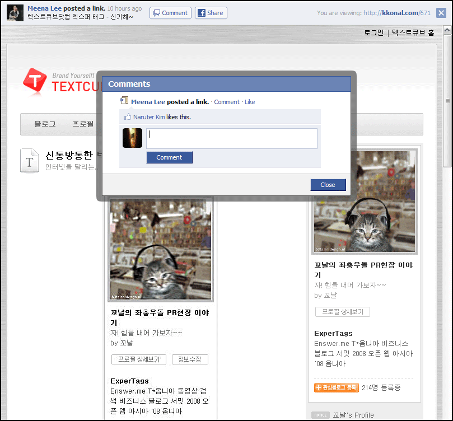
Task: Click the Brand Yourself! tagline
Action: pyautogui.click(x=73, y=76)
